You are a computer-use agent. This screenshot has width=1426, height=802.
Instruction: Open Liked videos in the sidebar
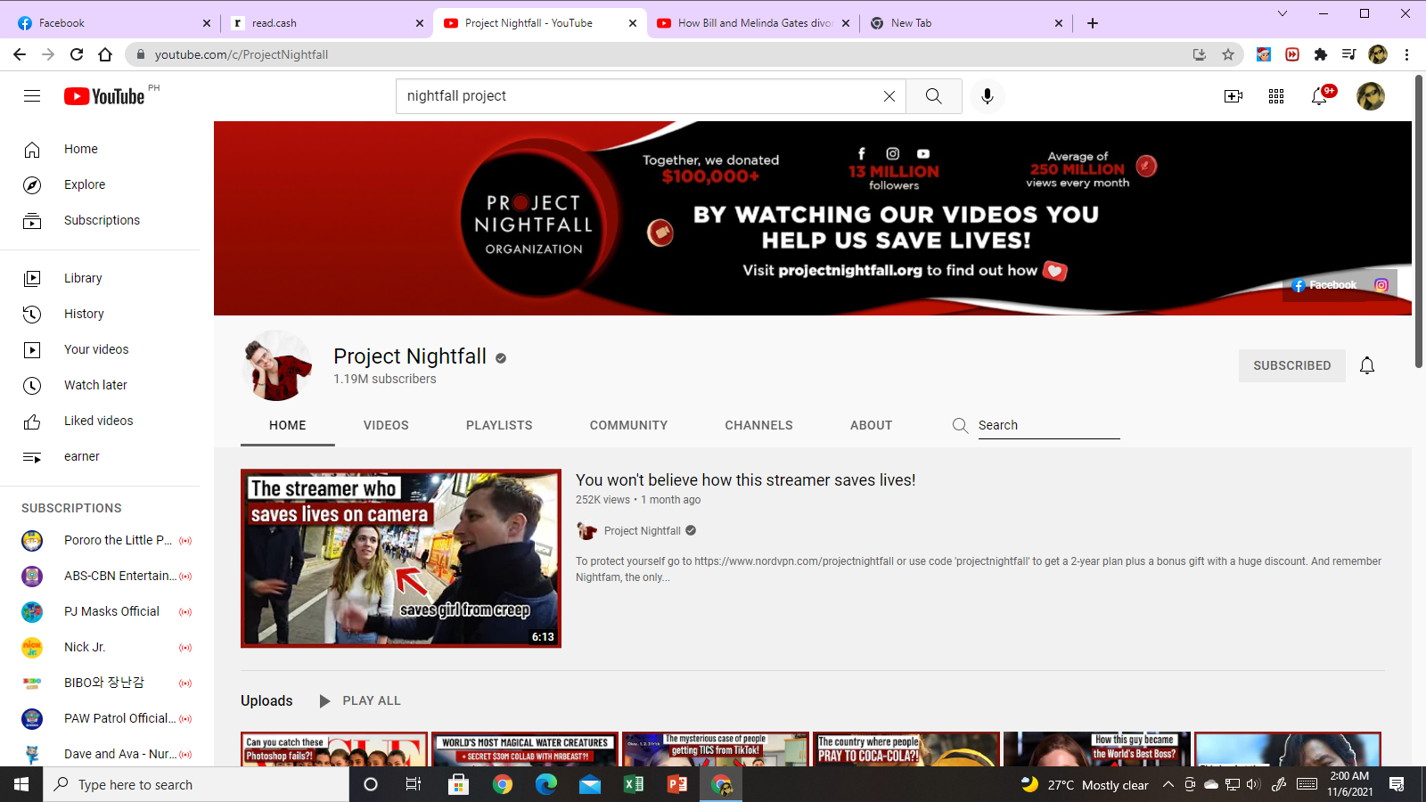click(x=100, y=421)
